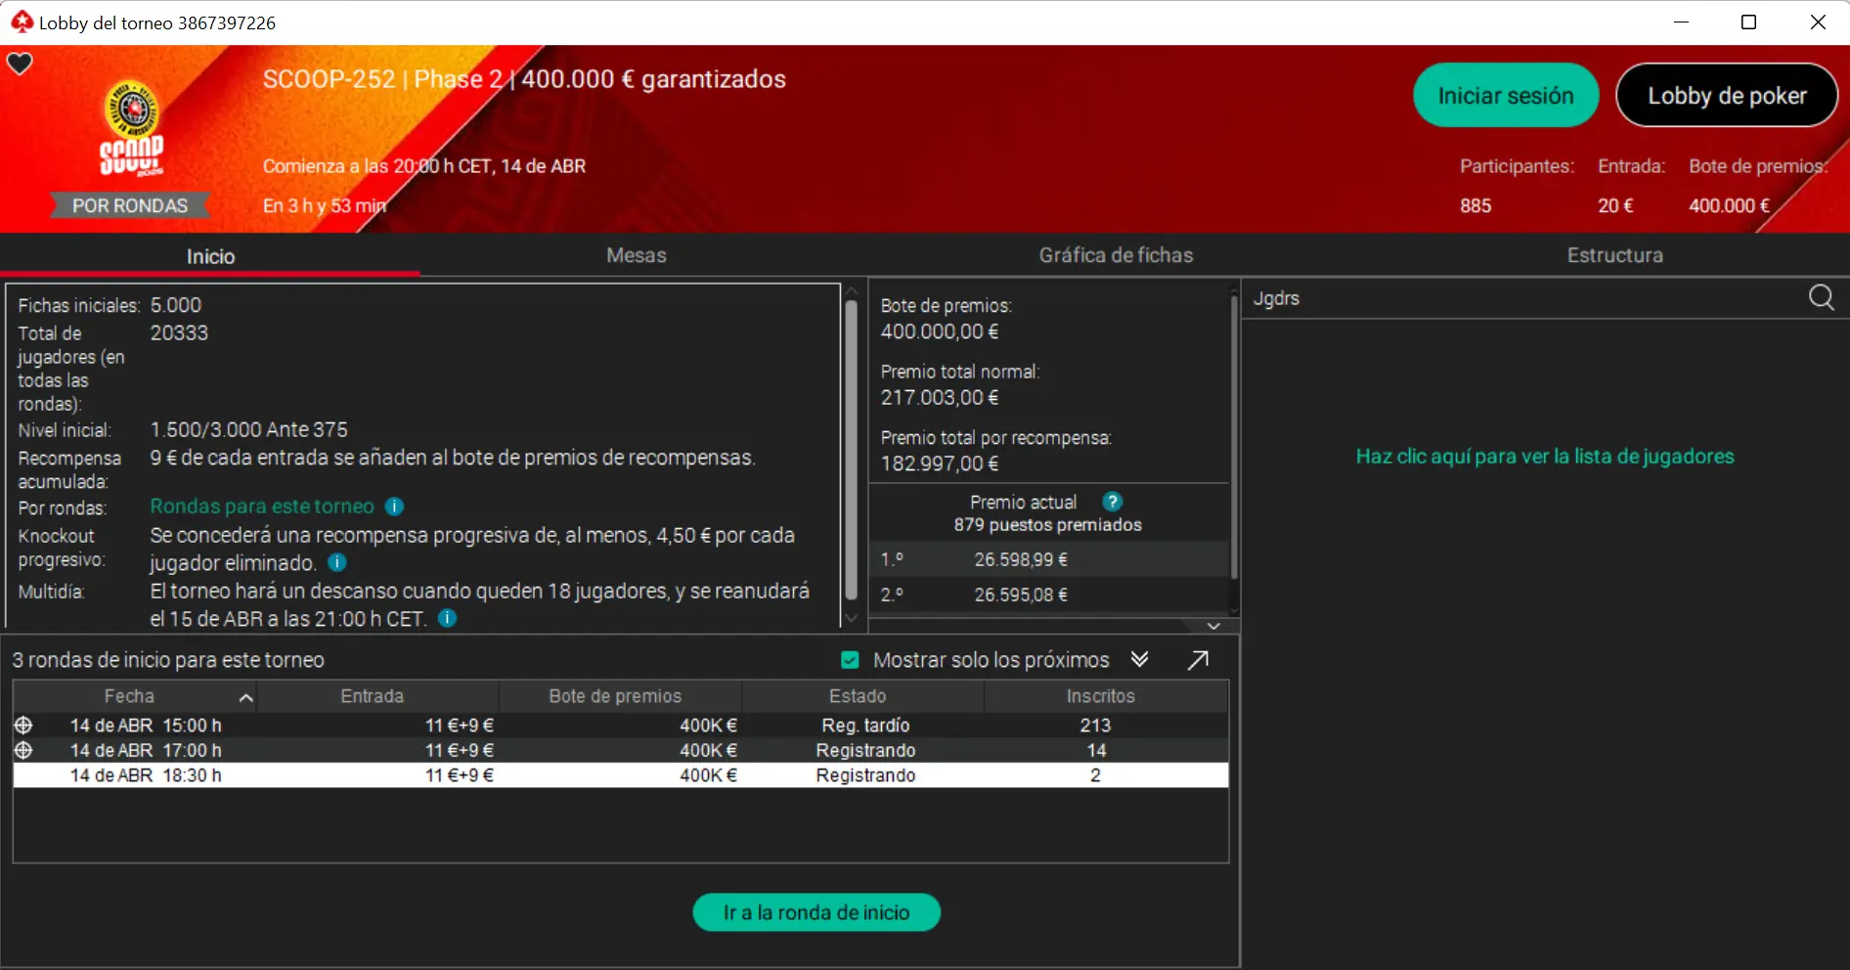Open info icon beside Multidía description
1850x970 pixels.
click(x=447, y=618)
